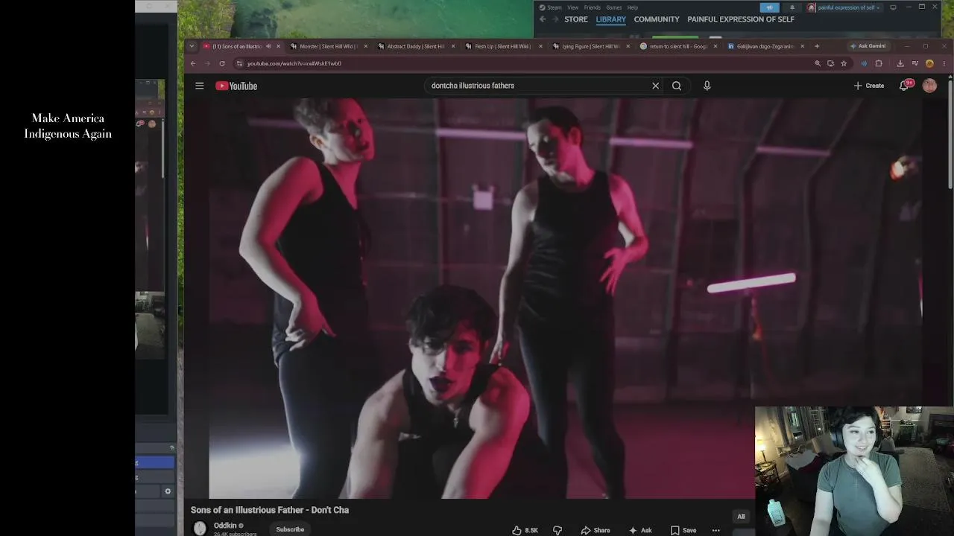Like the video with 8.5K likes
Screen dimensions: 954x536
(x=525, y=530)
